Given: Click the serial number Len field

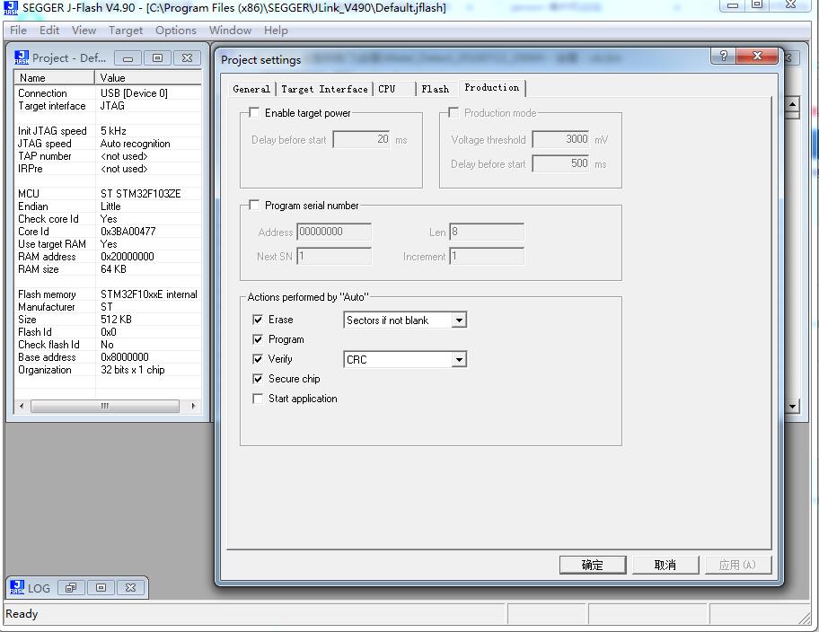Looking at the screenshot, I should coord(487,232).
